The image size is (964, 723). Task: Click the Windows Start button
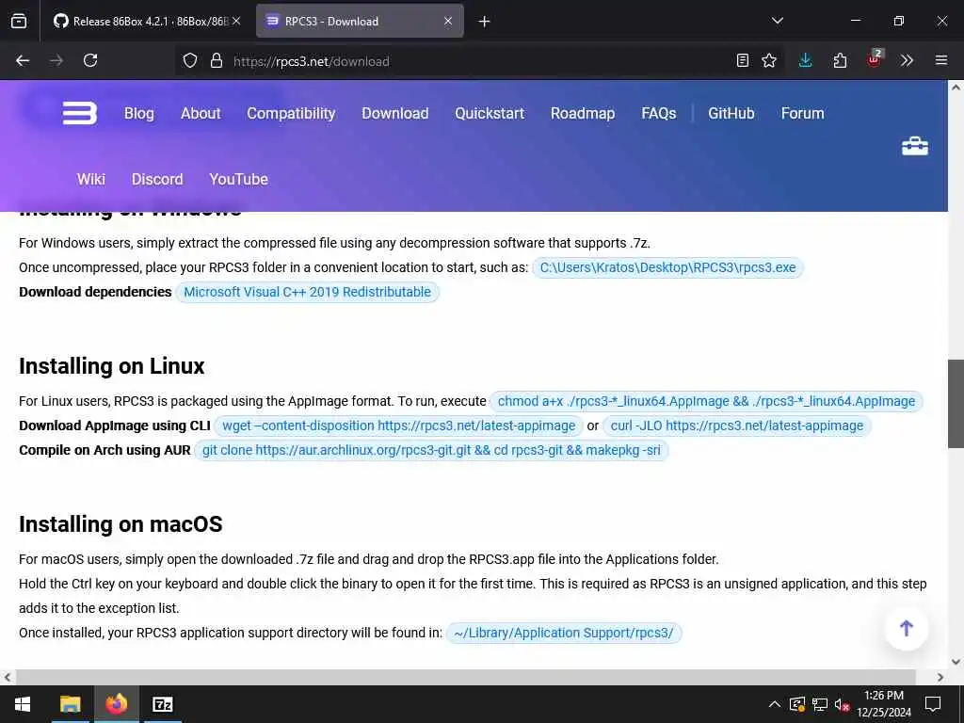click(23, 704)
